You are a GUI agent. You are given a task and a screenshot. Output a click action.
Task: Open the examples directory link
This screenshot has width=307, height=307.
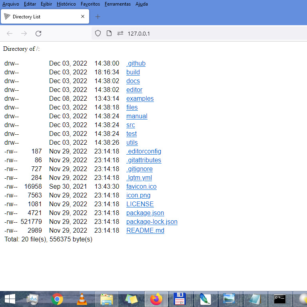coord(140,99)
